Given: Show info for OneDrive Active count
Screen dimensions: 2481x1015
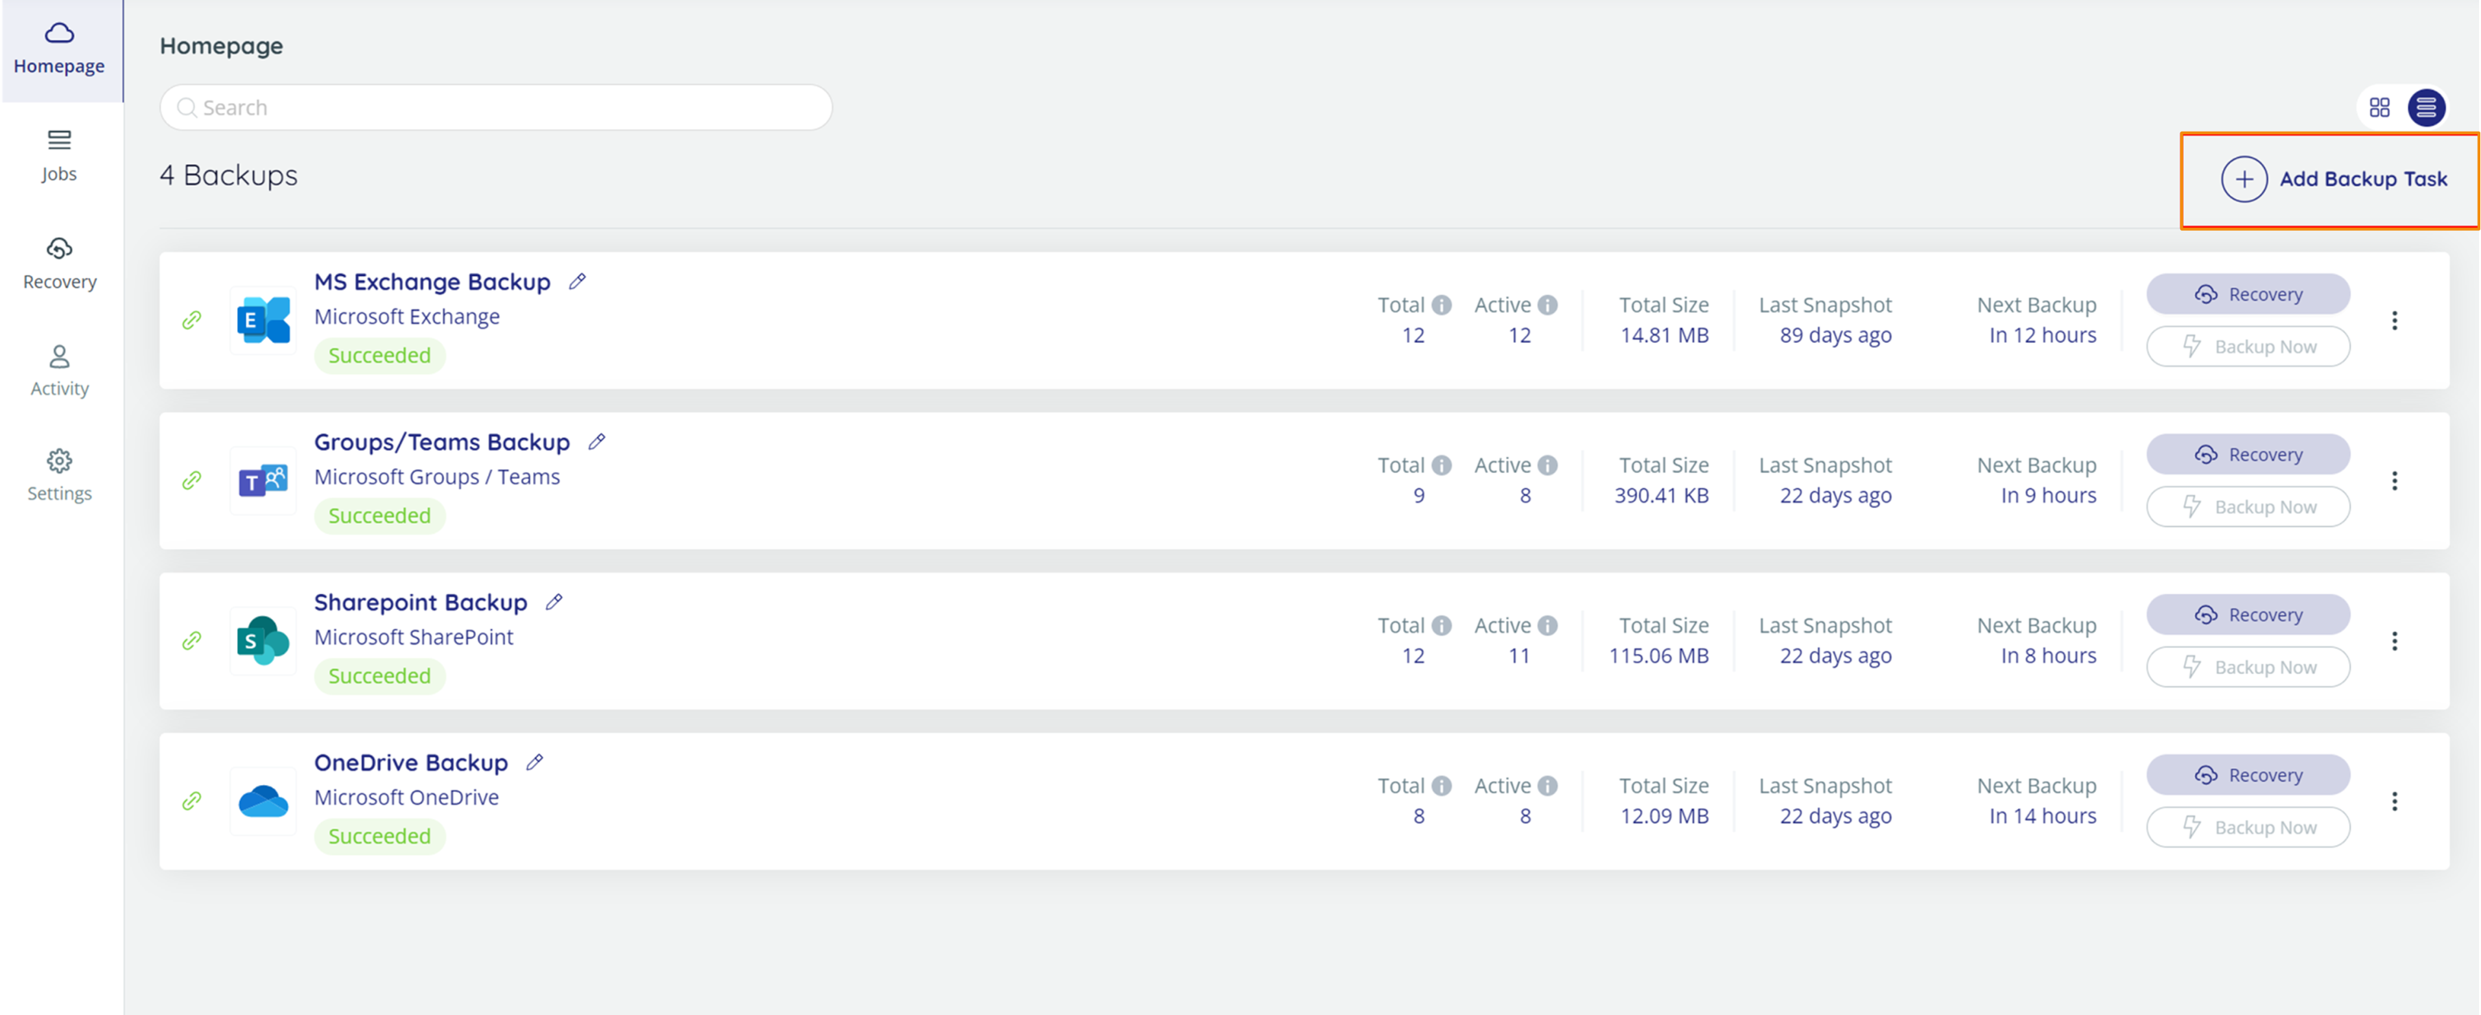Looking at the screenshot, I should (x=1547, y=786).
